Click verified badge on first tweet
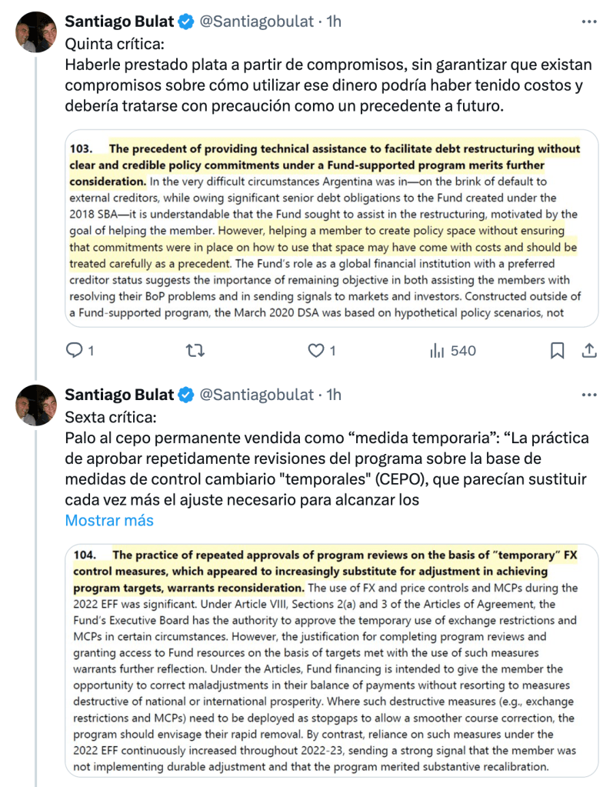 [x=186, y=22]
